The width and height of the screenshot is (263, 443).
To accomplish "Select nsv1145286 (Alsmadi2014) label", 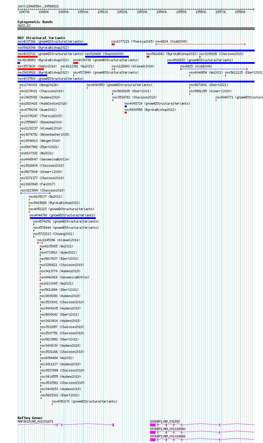I will coord(59,240).
